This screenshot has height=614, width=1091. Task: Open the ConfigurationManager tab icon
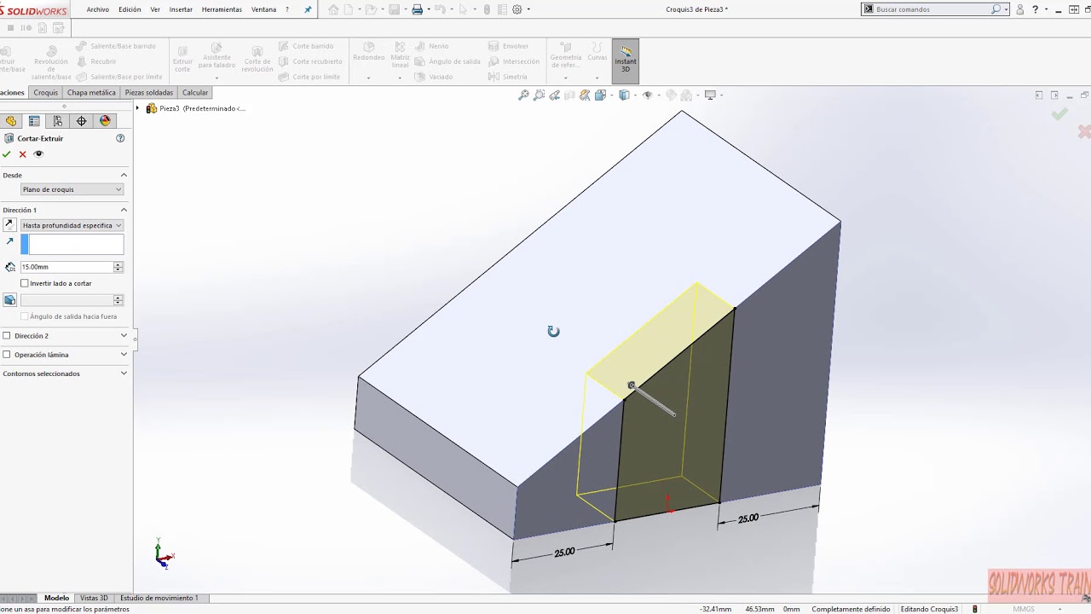tap(57, 121)
